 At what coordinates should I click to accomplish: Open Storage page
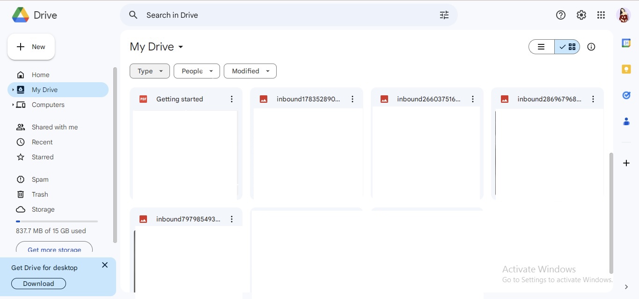[58, 209]
